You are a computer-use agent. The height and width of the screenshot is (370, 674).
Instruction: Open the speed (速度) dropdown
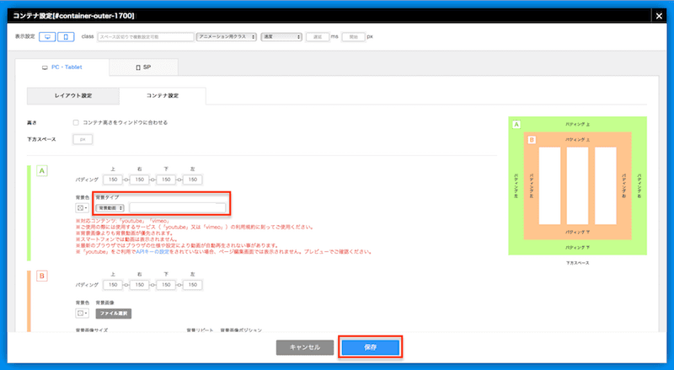click(282, 37)
